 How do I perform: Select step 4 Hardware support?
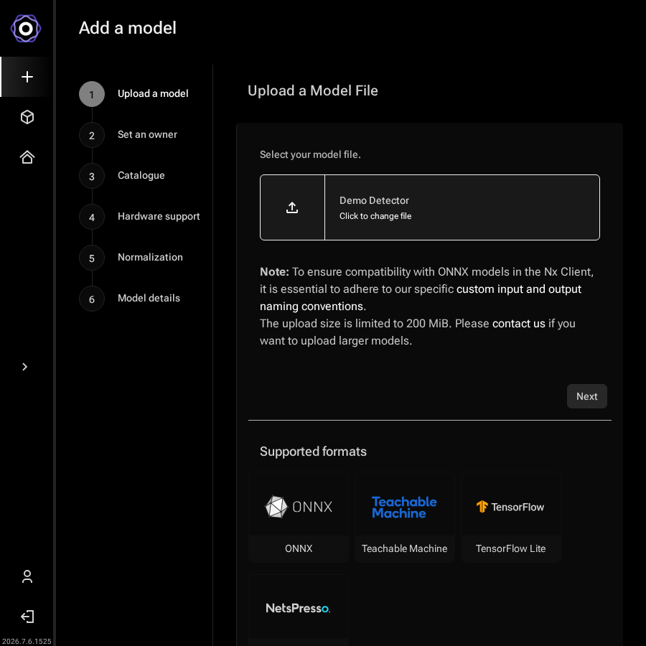[x=139, y=216]
